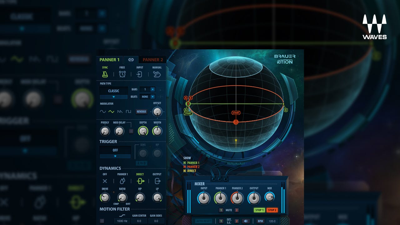Image resolution: width=400 pixels, height=225 pixels.
Task: Open the Bars value dropdown
Action: (x=152, y=89)
